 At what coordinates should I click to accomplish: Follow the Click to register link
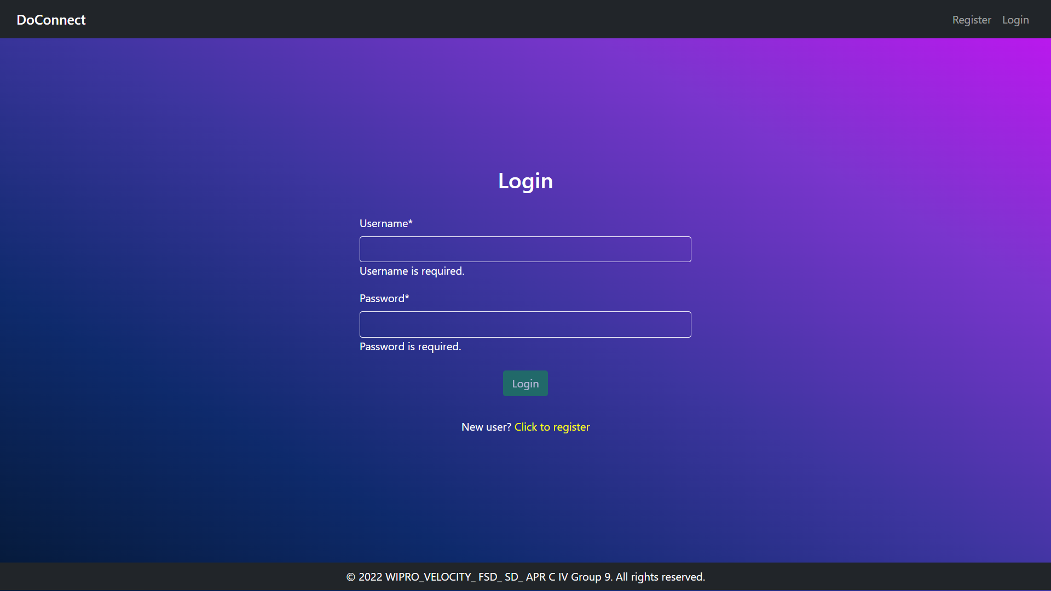click(551, 427)
